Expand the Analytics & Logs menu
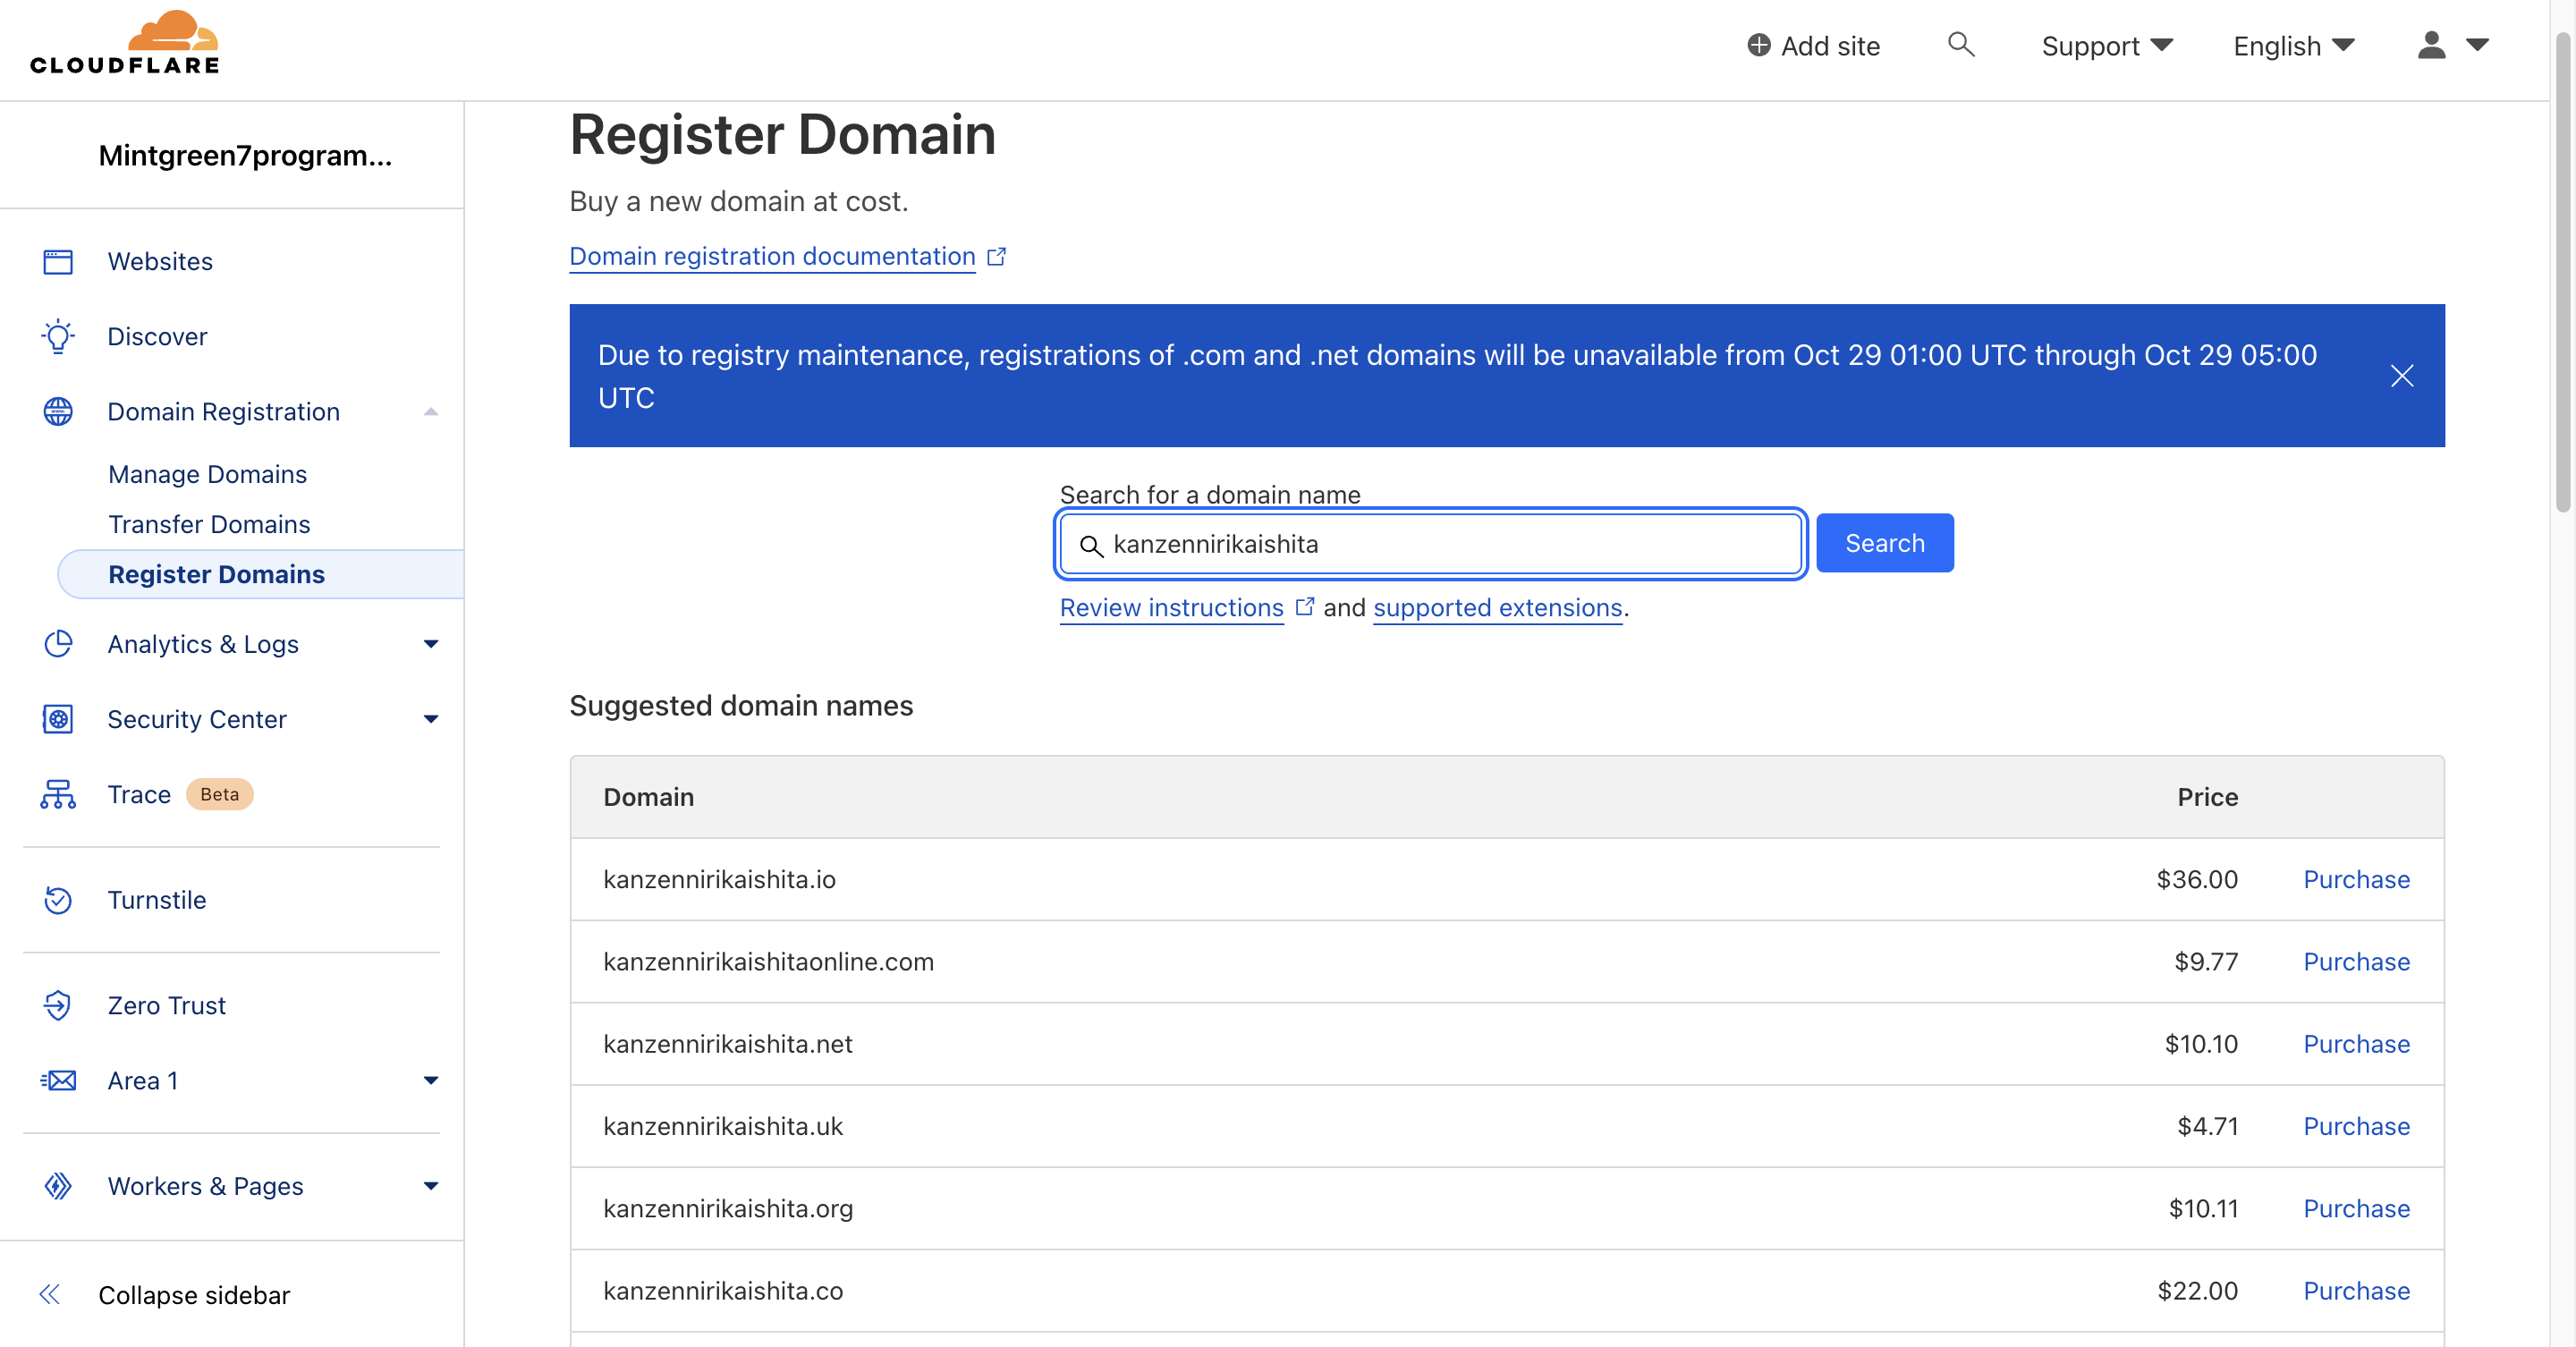This screenshot has height=1347, width=2576. (431, 645)
